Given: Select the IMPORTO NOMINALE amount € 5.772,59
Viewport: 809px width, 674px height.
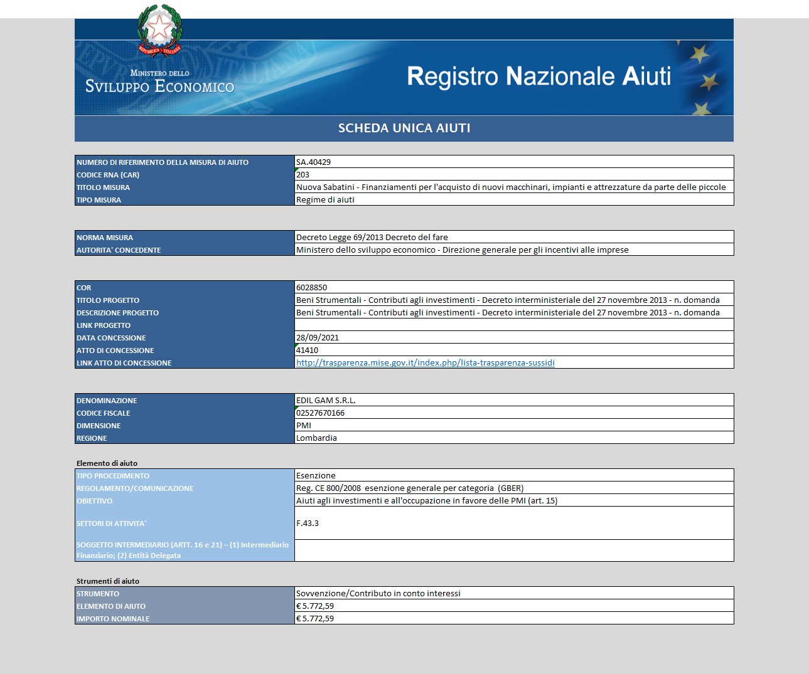Looking at the screenshot, I should 514,618.
